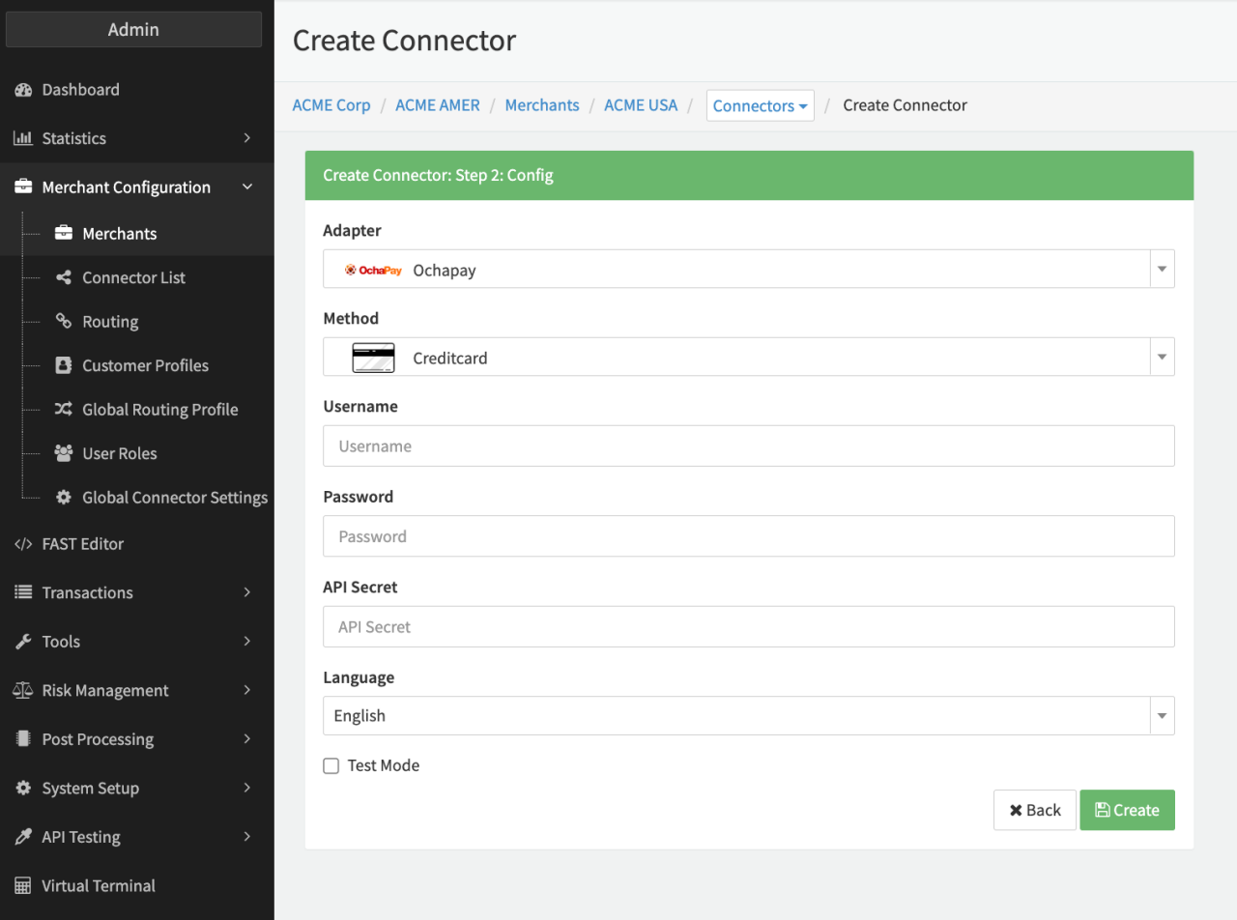The image size is (1237, 920).
Task: Click the Customer Profiles contact icon
Action: [64, 365]
